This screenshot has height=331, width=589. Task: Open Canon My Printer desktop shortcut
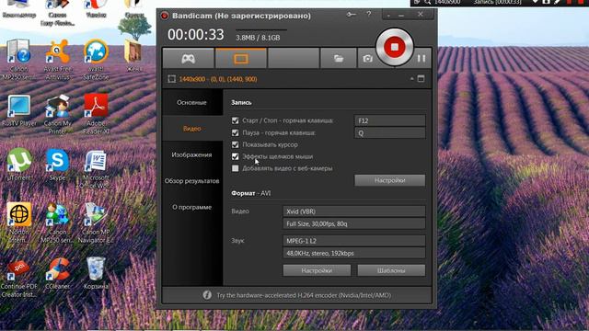pos(57,114)
